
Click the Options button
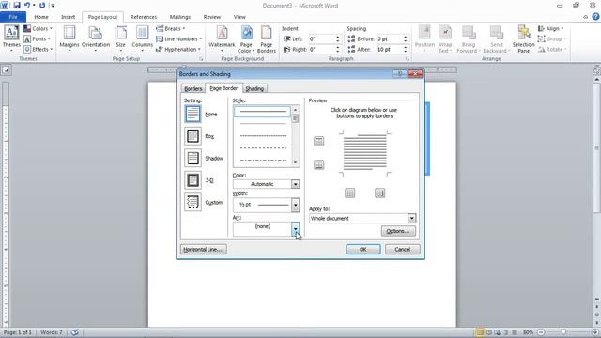tap(398, 231)
